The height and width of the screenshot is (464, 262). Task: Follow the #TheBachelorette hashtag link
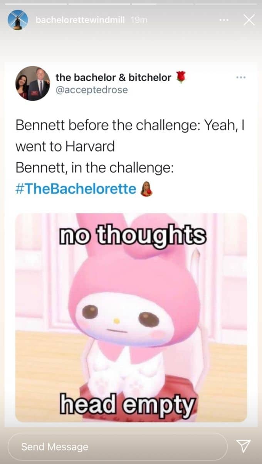76,189
